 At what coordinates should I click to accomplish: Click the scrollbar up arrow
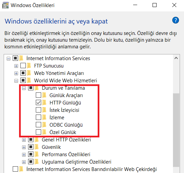pos(176,58)
